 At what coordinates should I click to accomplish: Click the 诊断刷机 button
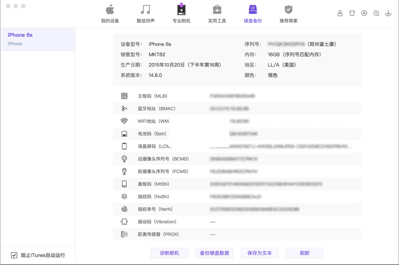[x=169, y=253]
